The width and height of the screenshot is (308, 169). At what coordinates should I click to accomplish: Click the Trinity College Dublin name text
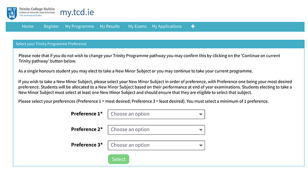37,9
